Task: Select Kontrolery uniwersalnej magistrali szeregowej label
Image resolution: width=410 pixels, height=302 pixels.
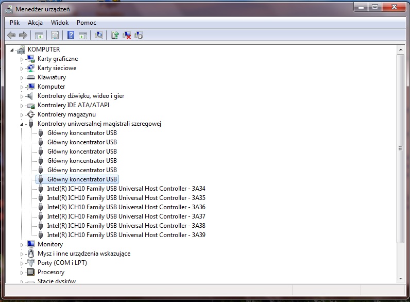Action: click(99, 124)
